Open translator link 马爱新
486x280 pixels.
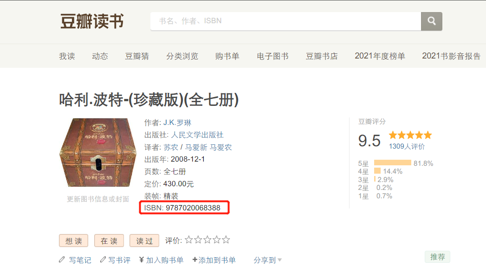pos(196,147)
